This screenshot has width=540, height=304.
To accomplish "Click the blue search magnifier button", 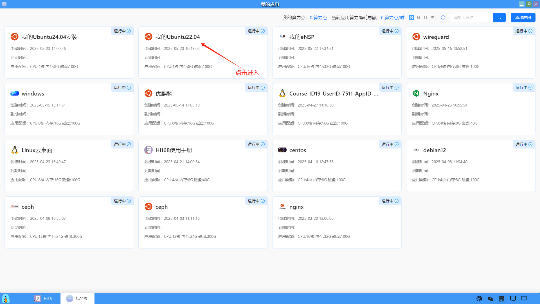I will (499, 17).
